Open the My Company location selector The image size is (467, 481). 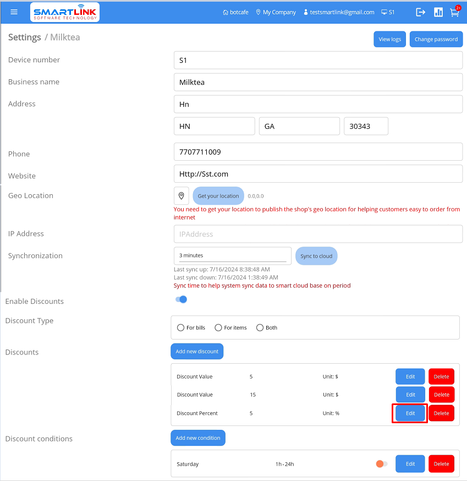point(276,12)
